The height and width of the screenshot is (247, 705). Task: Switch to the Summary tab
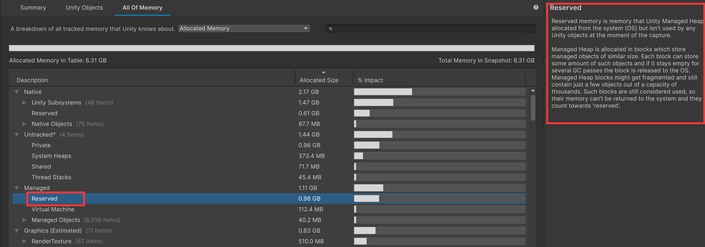click(x=33, y=8)
